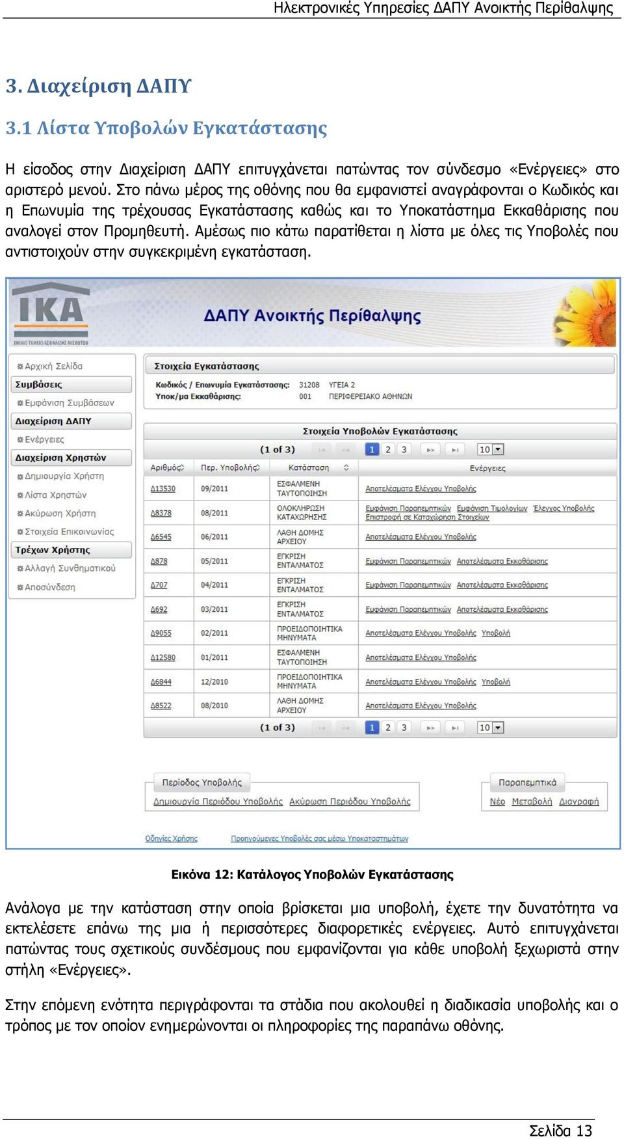Screen dimensions: 624x1139
Task: Open the Οδηγίες Χρήσης link
Action: pos(172,839)
